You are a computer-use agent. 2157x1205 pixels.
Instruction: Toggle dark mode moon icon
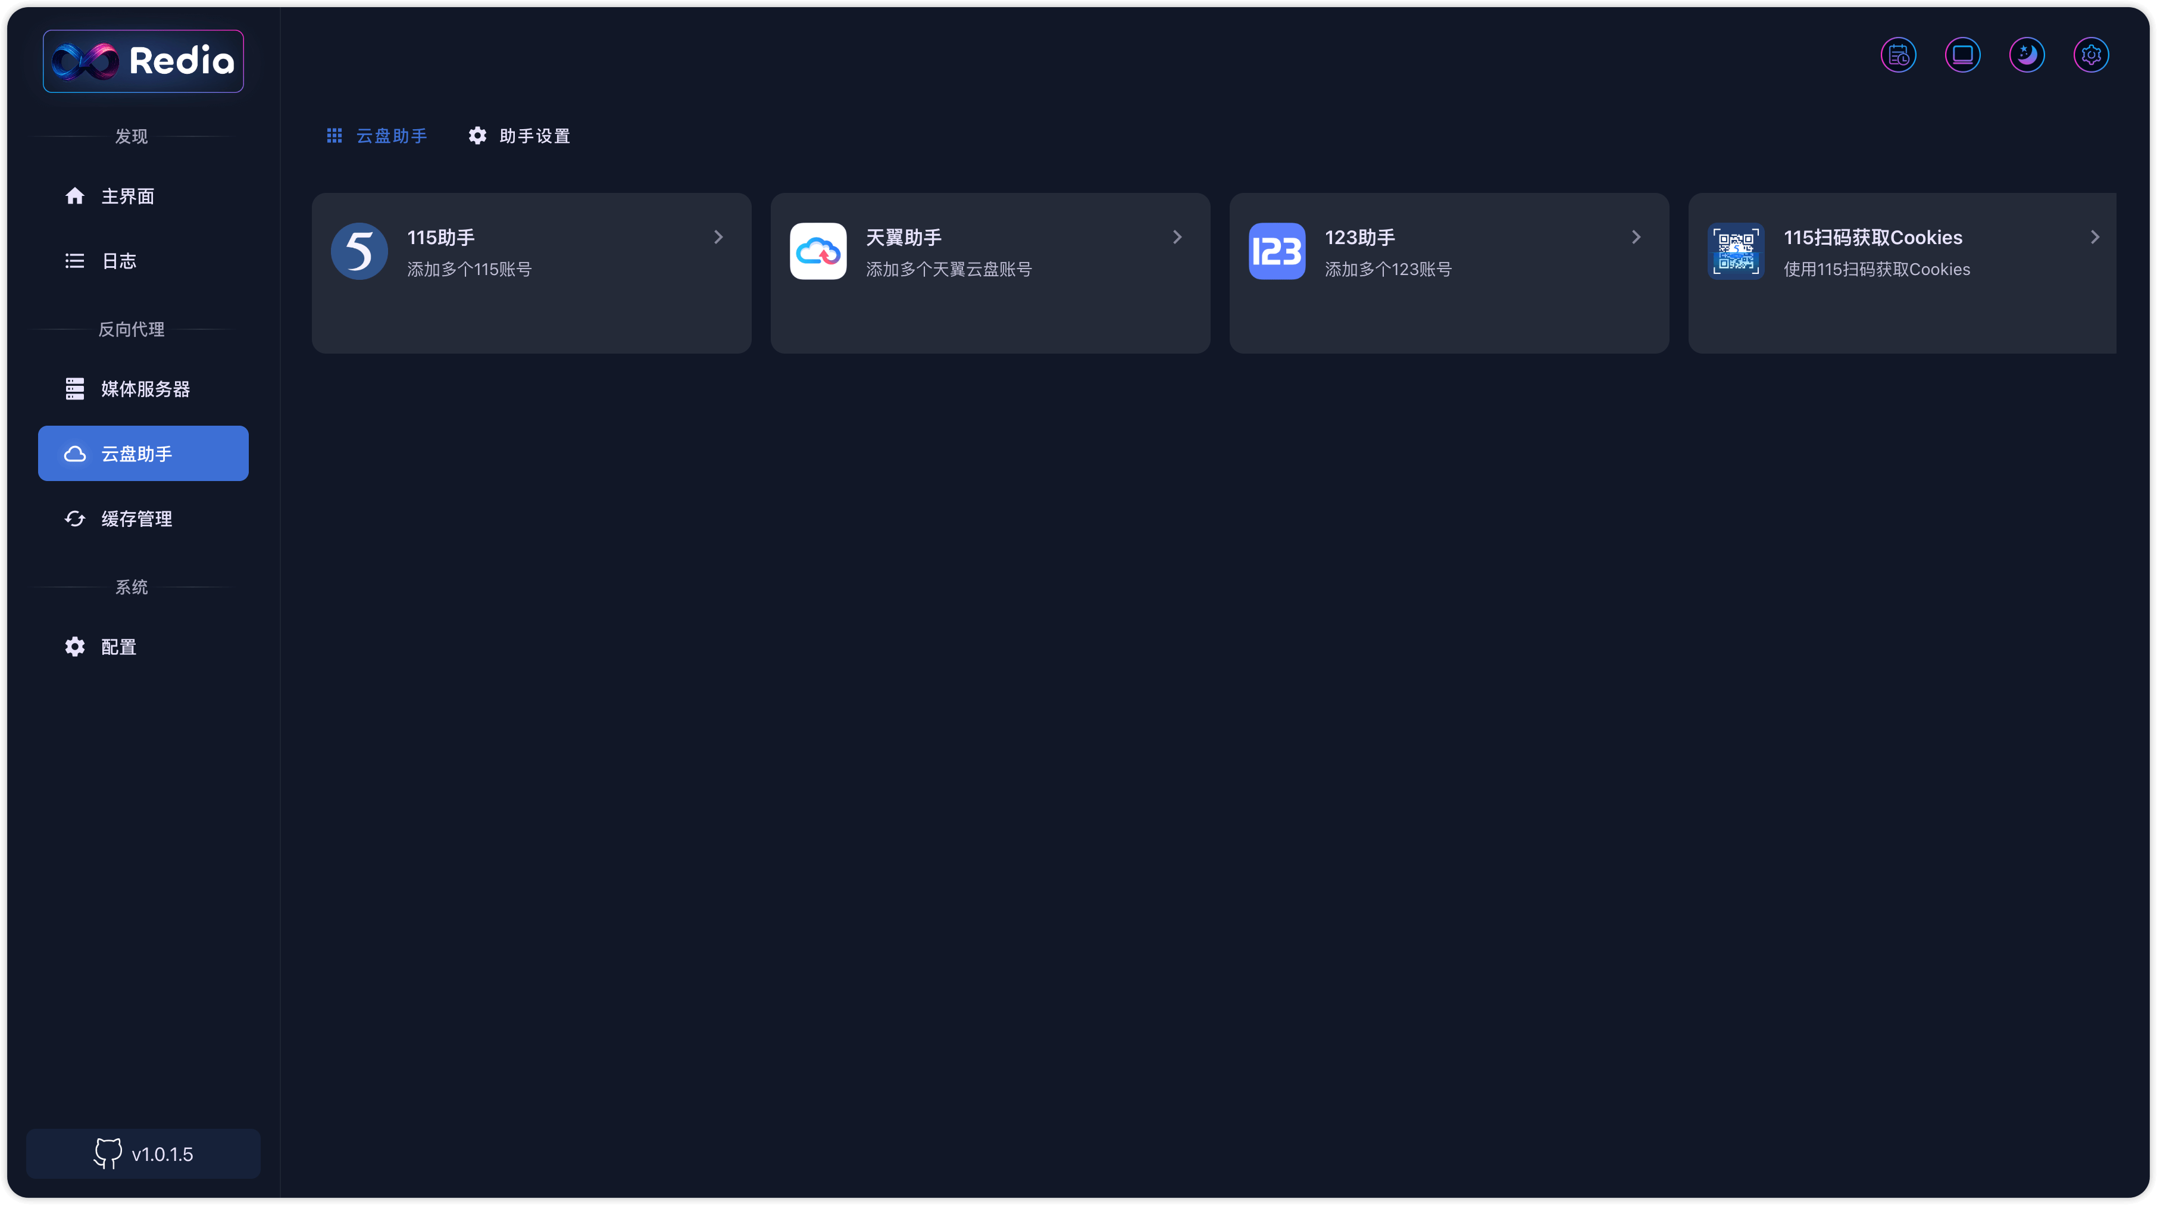click(2027, 55)
